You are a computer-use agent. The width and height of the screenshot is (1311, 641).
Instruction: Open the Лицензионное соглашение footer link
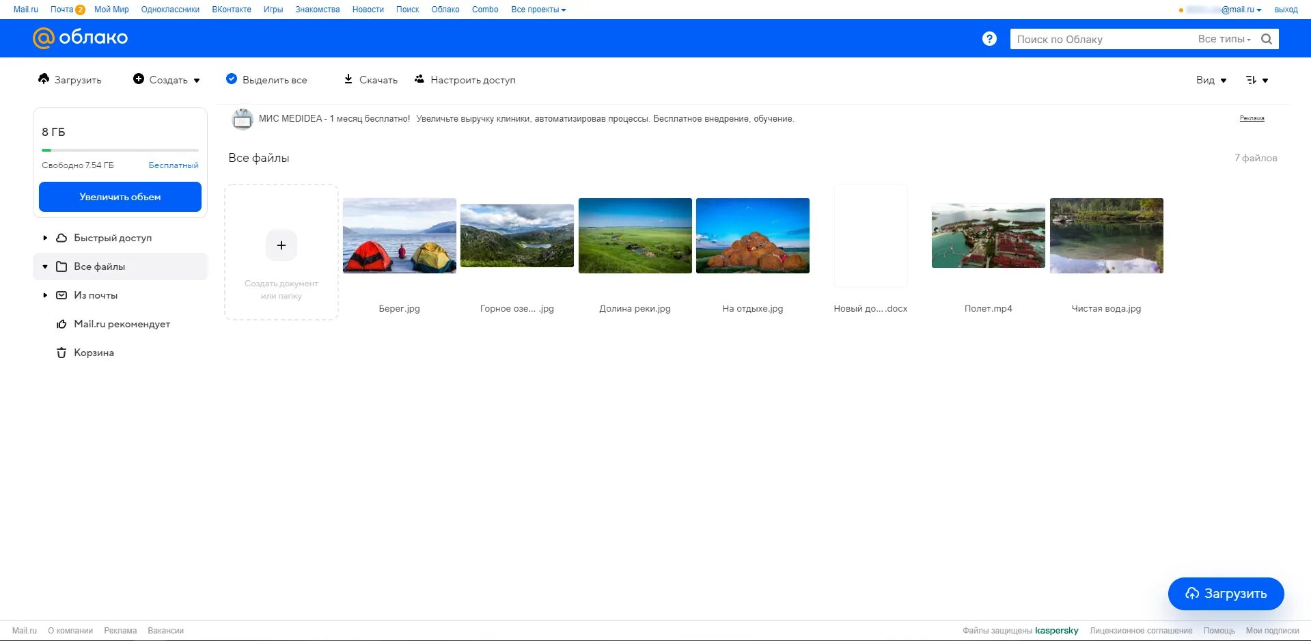[x=1141, y=631]
